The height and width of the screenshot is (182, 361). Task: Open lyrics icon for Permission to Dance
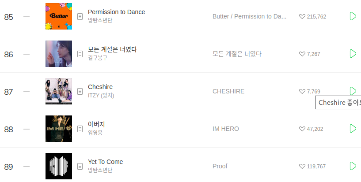tap(80, 16)
